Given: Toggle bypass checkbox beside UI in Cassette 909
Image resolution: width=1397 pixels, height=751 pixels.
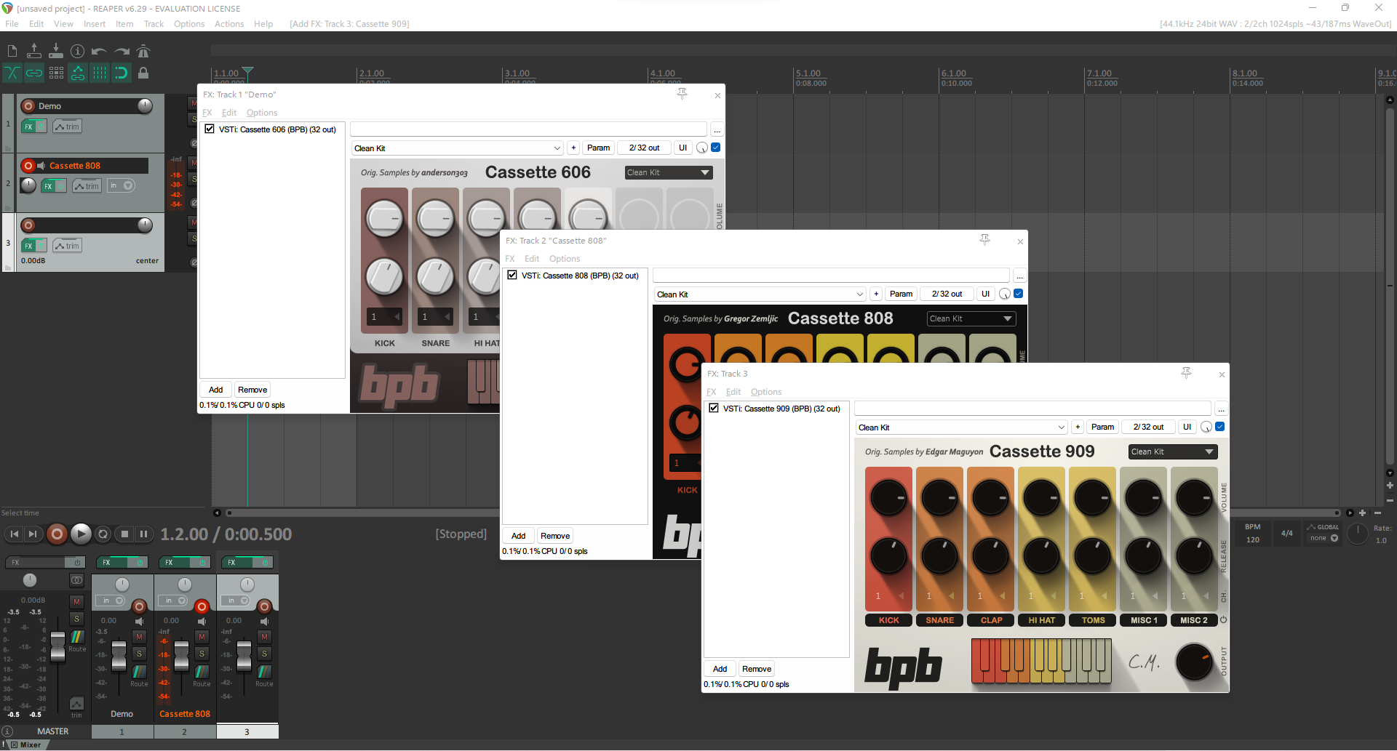Looking at the screenshot, I should (1220, 427).
